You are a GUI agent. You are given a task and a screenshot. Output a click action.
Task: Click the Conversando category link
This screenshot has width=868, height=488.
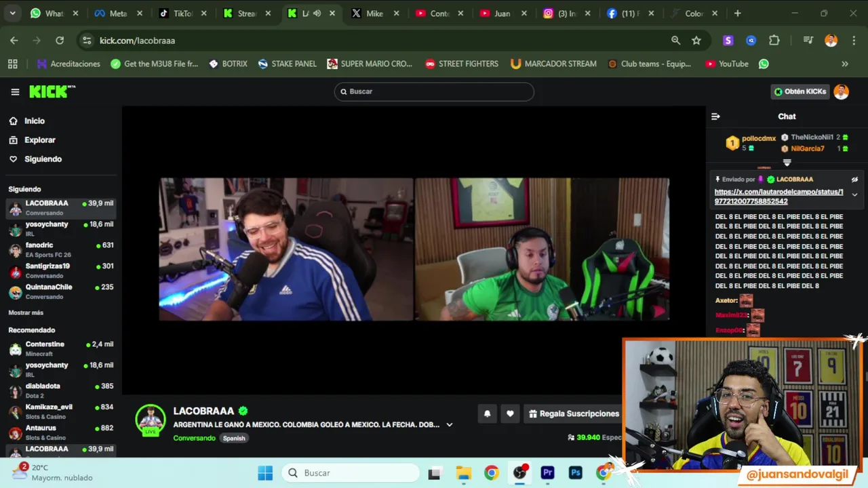(194, 438)
